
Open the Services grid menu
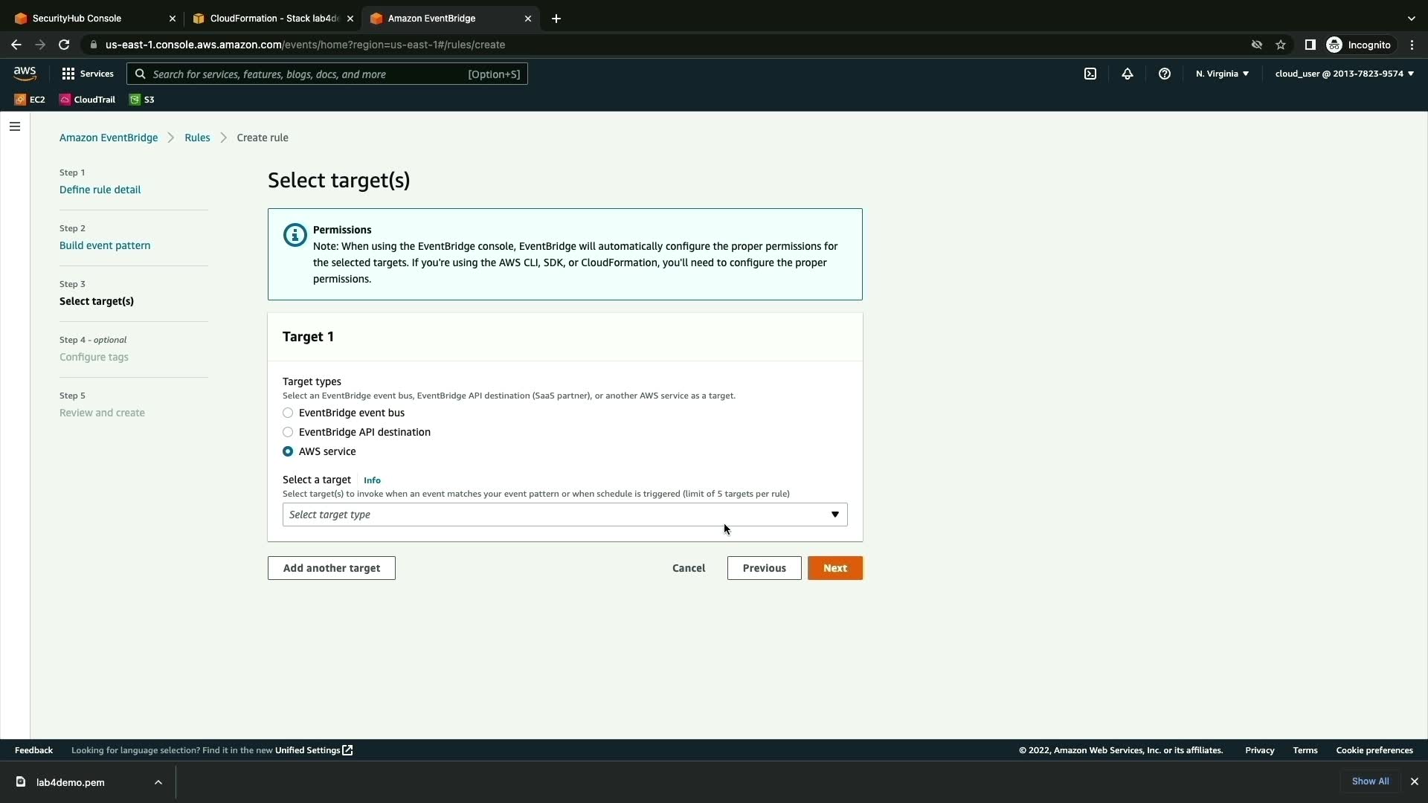tap(87, 74)
